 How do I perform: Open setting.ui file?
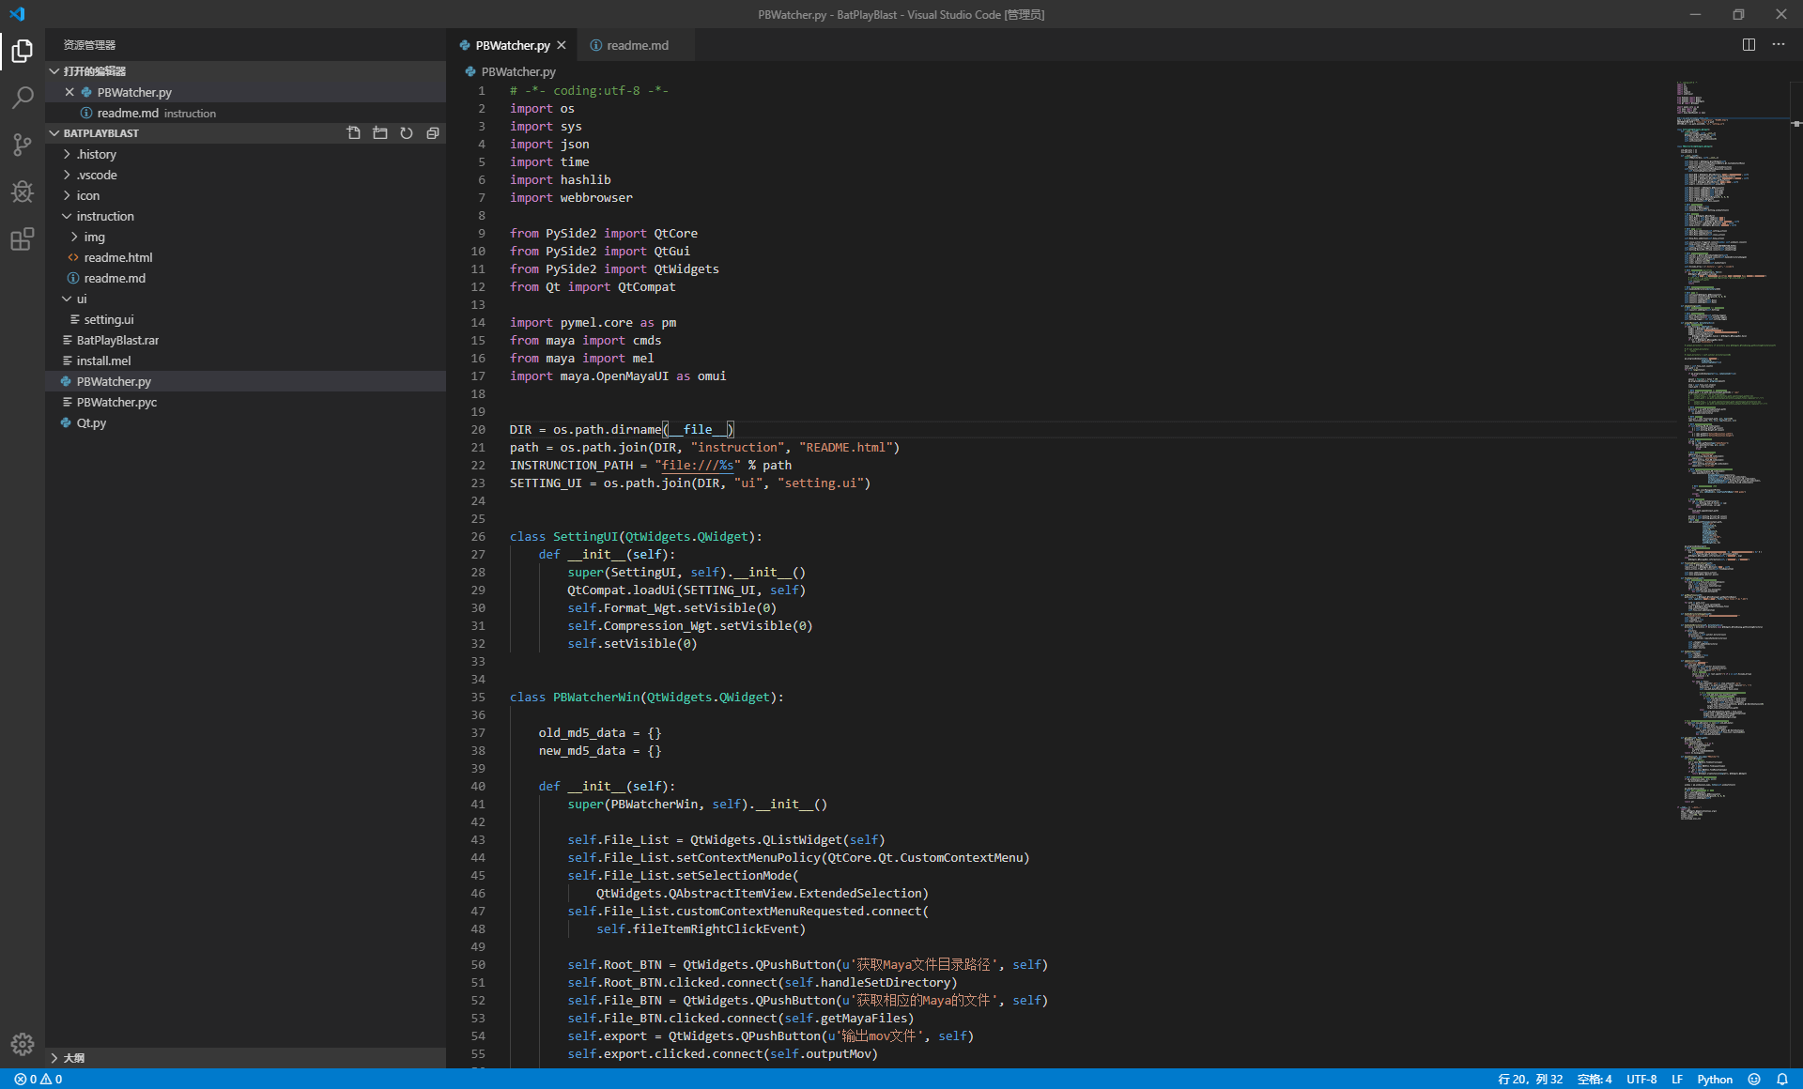[245, 319]
